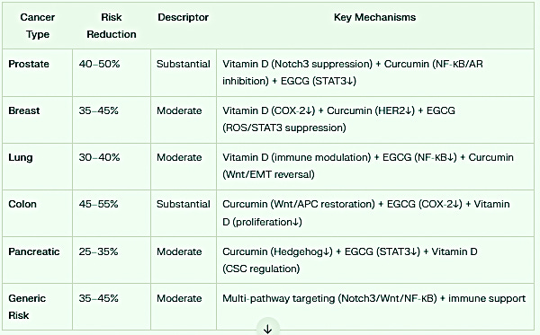540x335 pixels.
Task: Select the Cancer Type column header
Action: point(37,26)
